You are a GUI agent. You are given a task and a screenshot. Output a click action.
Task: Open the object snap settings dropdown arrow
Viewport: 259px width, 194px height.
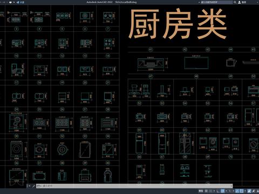245,191
